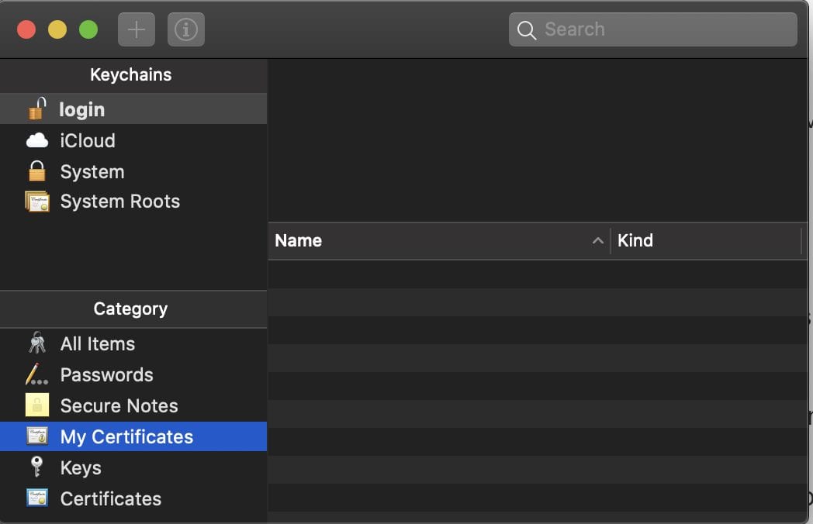Click the Certificates category icon
813x524 pixels.
click(x=37, y=498)
